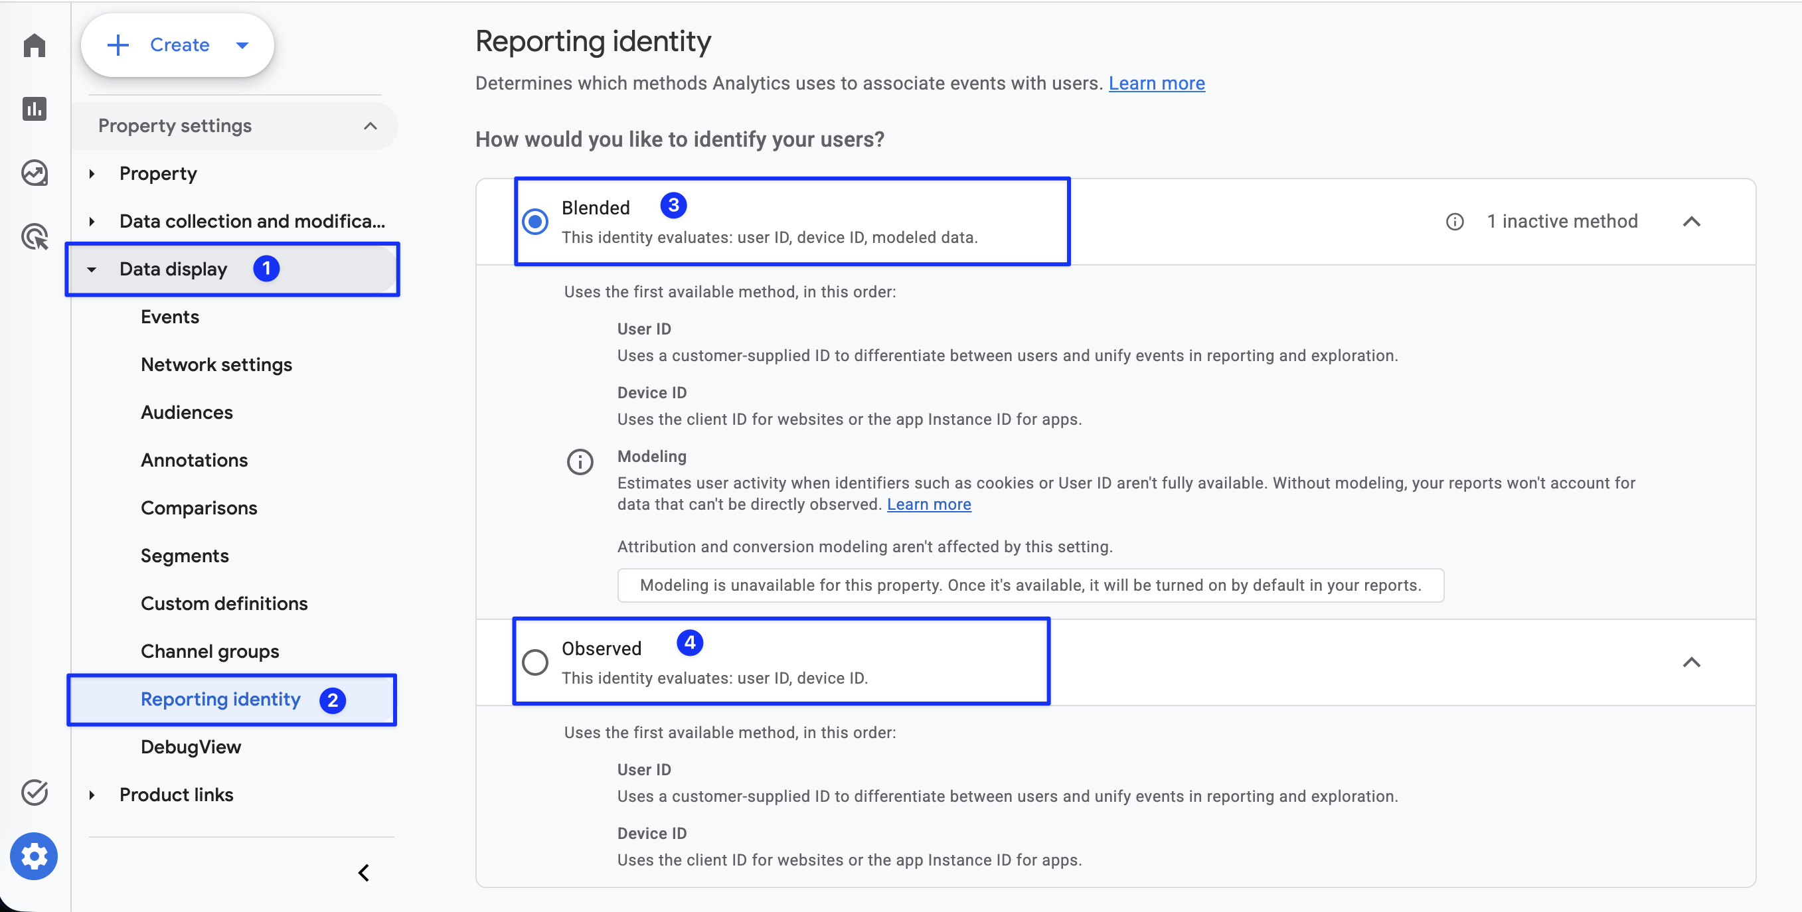
Task: Collapse the Blended section chevron
Action: (x=1692, y=222)
